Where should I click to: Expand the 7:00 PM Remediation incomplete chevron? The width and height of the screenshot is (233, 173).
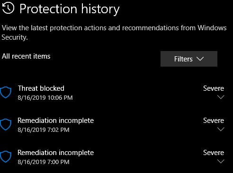point(221,161)
